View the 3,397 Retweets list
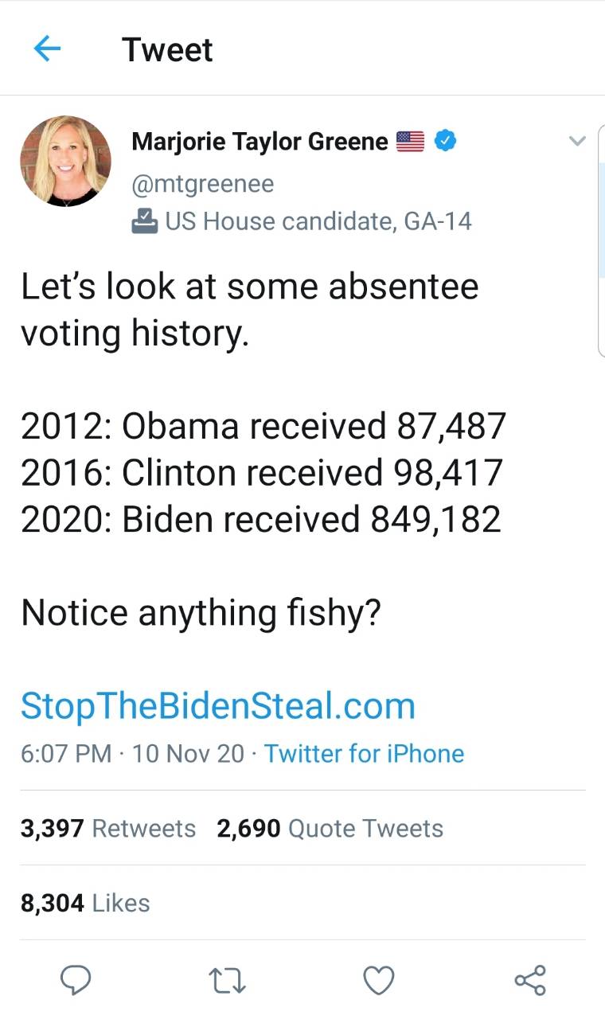The image size is (605, 1019). [107, 828]
